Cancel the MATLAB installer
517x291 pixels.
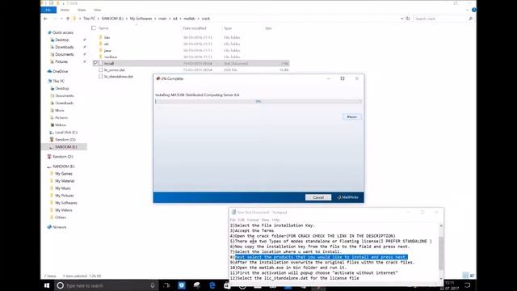(x=318, y=197)
